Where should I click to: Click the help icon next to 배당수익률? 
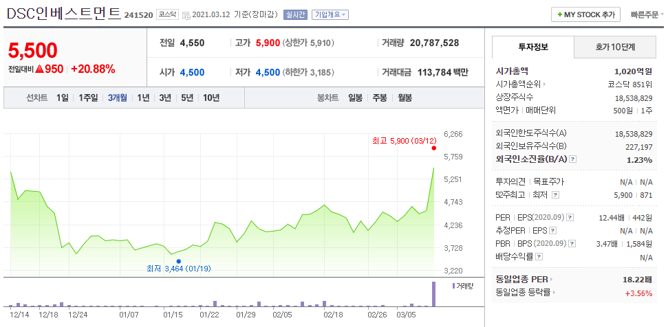(x=539, y=257)
